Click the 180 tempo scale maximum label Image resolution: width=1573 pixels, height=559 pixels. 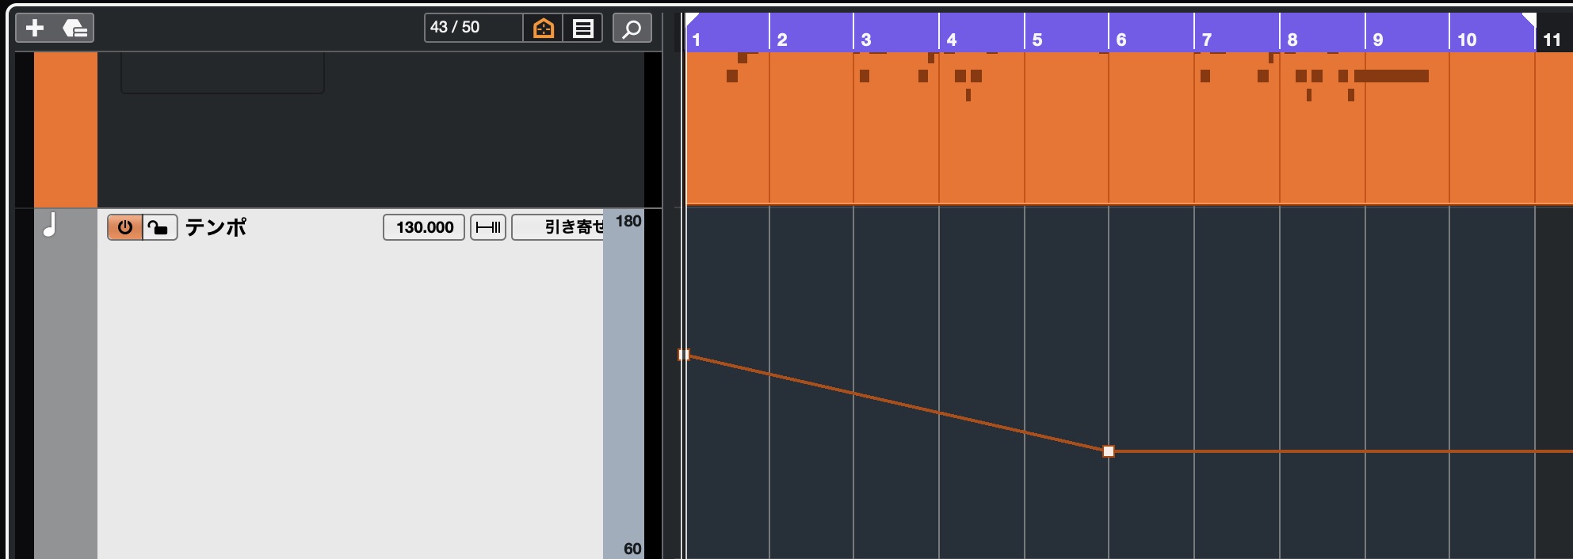pyautogui.click(x=628, y=222)
